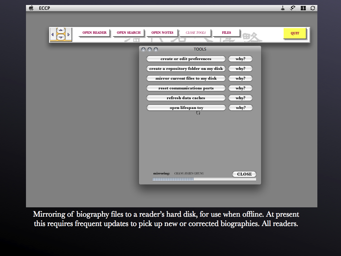Click why? beside reset communications ports

[x=240, y=88]
